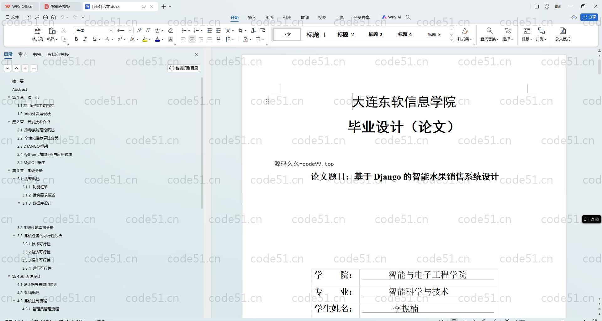Viewport: 602px width, 321px height.
Task: Click the search magnifier next to WPS AI
Action: 408,18
